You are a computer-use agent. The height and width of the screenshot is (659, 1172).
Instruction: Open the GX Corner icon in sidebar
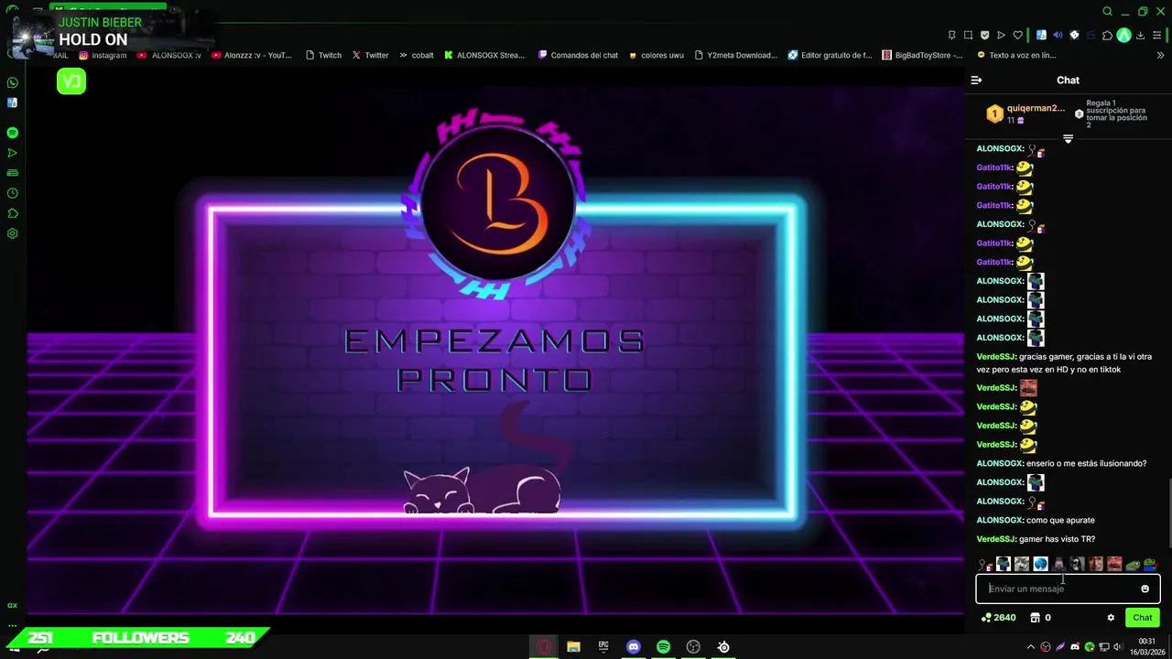pyautogui.click(x=13, y=605)
